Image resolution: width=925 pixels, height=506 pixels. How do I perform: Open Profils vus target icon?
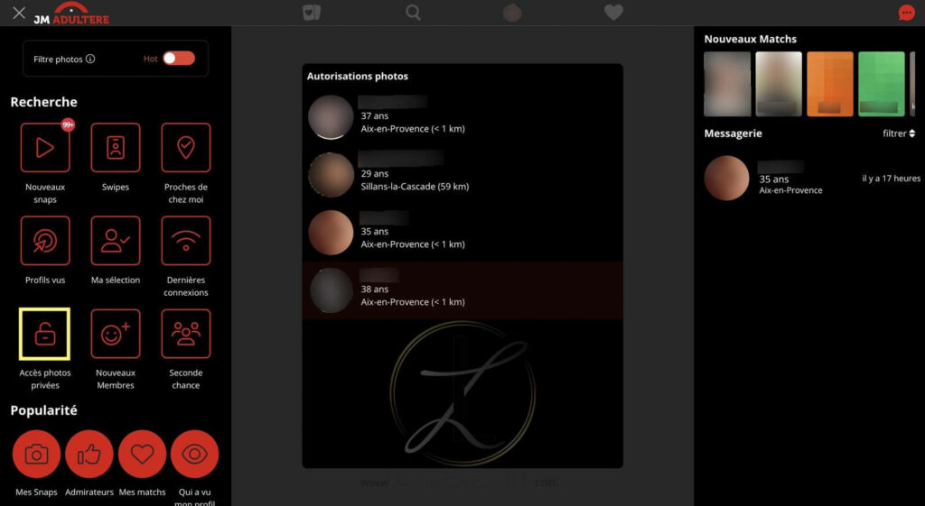(x=45, y=240)
